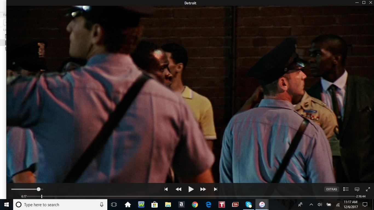Open the green W app on taskbar
Viewport: 374px width, 210px height.
[141, 205]
